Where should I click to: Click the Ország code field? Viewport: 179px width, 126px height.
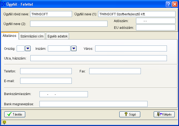pyautogui.click(x=20, y=48)
